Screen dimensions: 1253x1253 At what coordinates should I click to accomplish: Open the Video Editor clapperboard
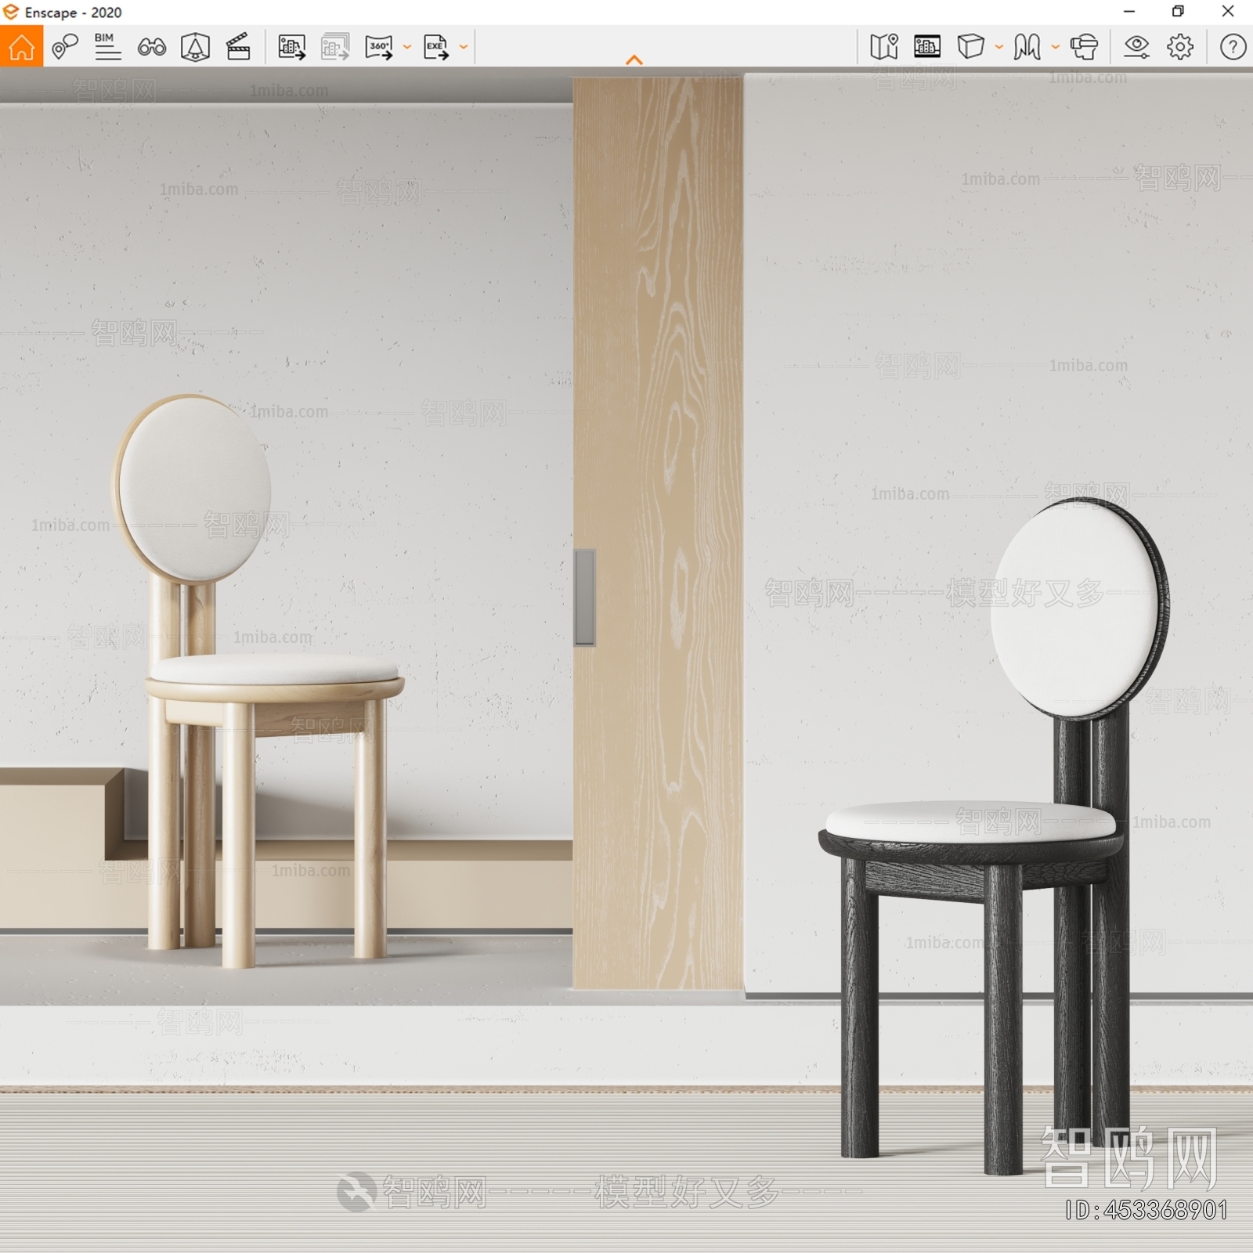(238, 47)
